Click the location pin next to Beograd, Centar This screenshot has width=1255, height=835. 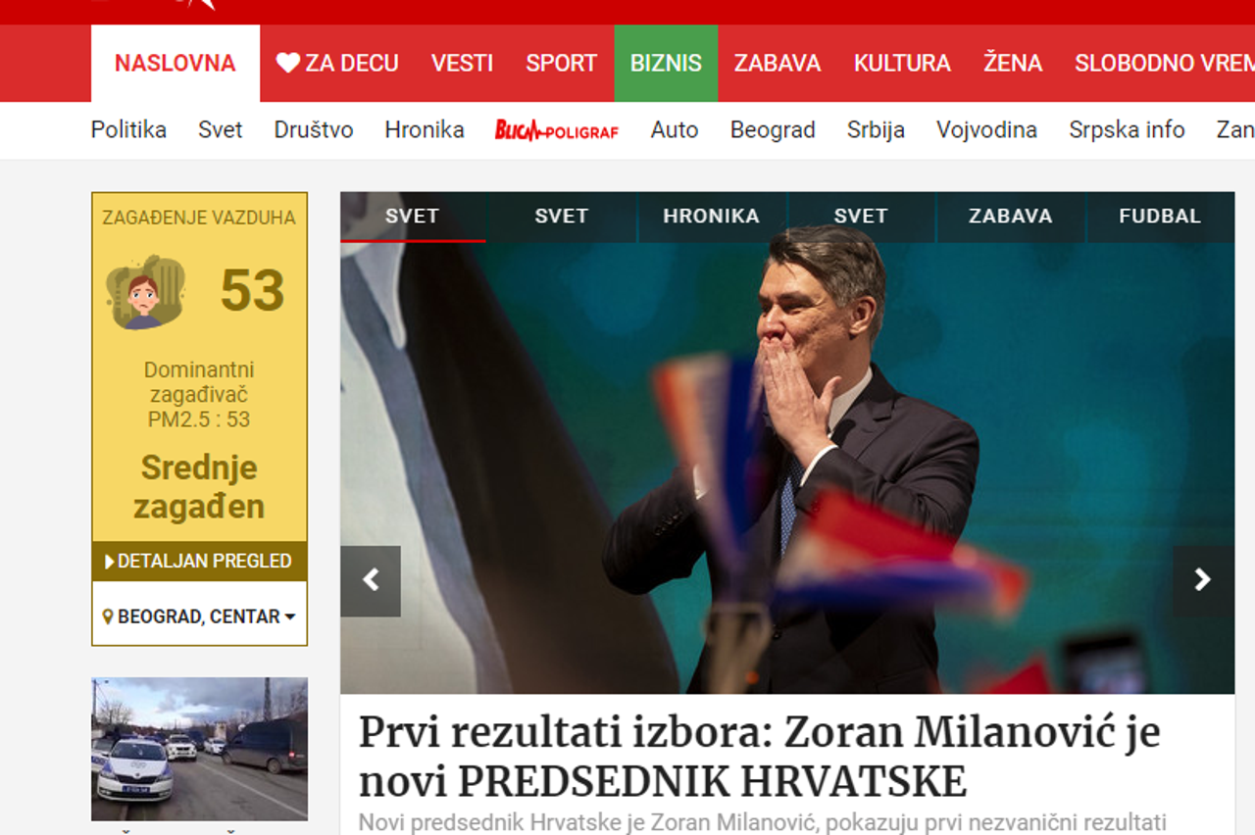108,617
